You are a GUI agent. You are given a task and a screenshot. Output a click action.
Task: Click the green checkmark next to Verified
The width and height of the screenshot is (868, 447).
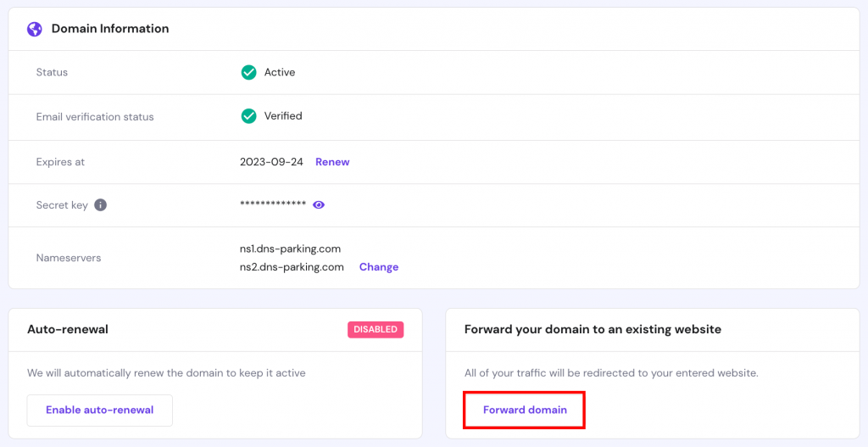pyautogui.click(x=248, y=116)
